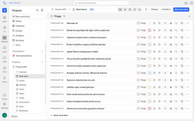Open the AI assistant in left rail

4,29
